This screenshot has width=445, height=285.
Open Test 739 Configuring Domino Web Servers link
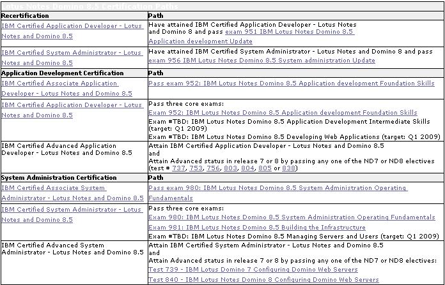pyautogui.click(x=253, y=270)
